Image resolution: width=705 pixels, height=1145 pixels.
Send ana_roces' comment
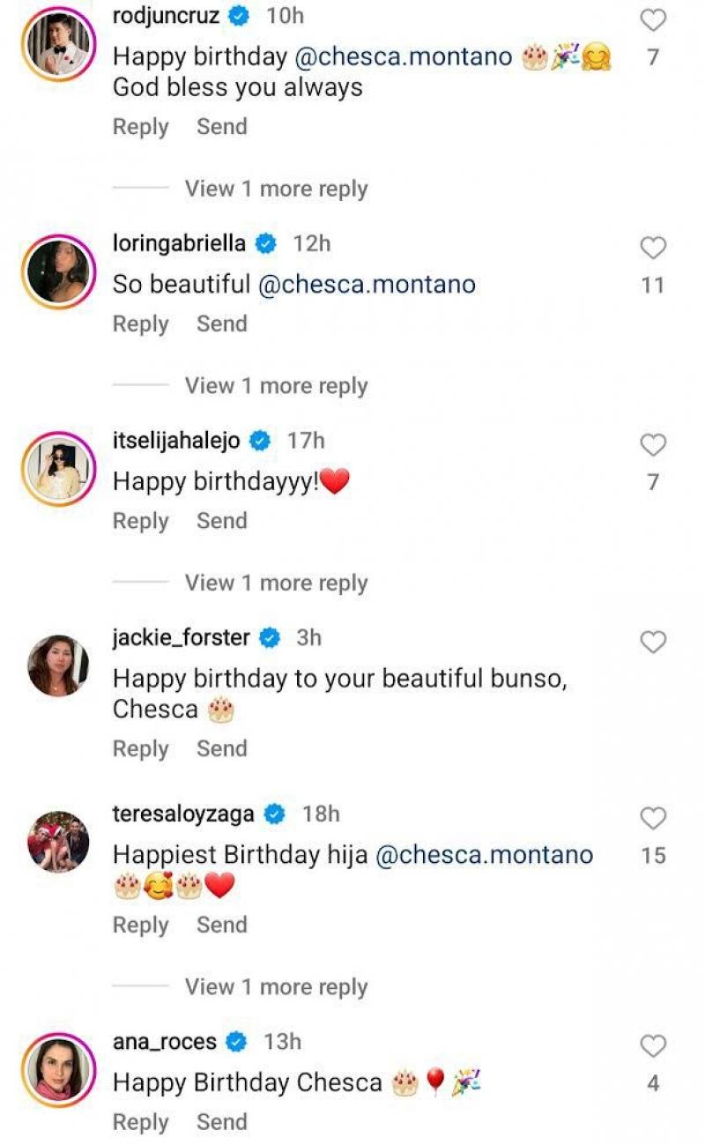[x=221, y=1122]
